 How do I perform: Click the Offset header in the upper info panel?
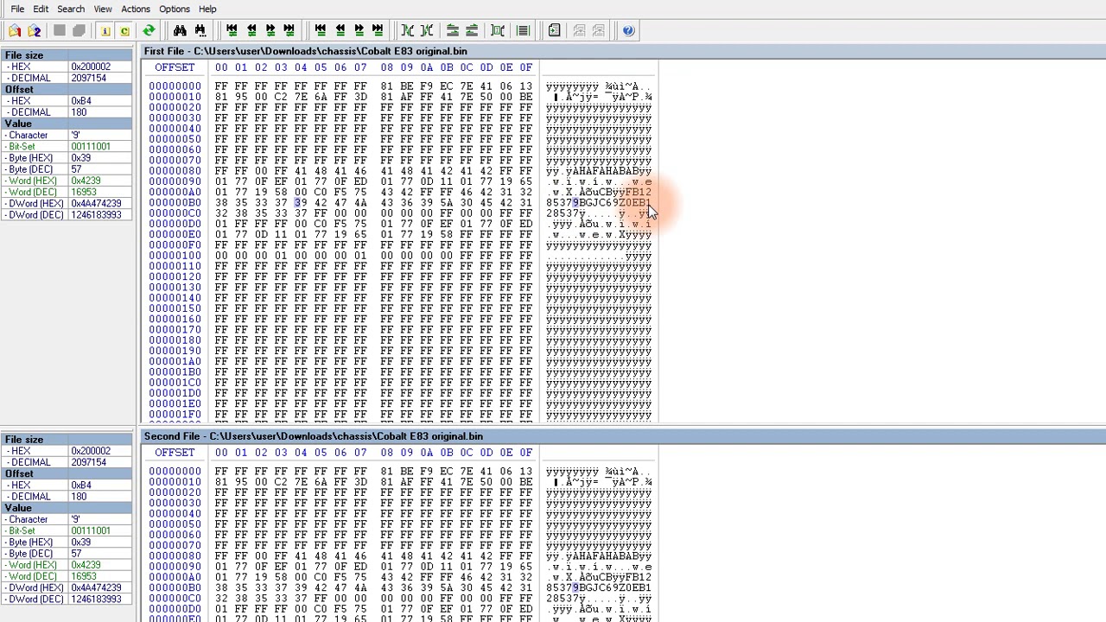point(67,89)
